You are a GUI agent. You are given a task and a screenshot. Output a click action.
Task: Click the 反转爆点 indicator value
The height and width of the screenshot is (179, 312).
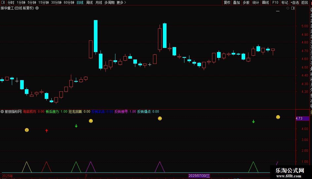point(148,112)
